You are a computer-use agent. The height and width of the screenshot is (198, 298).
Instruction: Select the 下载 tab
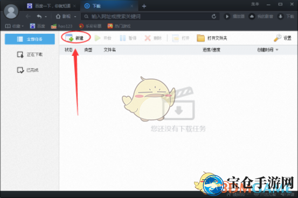click(109, 6)
